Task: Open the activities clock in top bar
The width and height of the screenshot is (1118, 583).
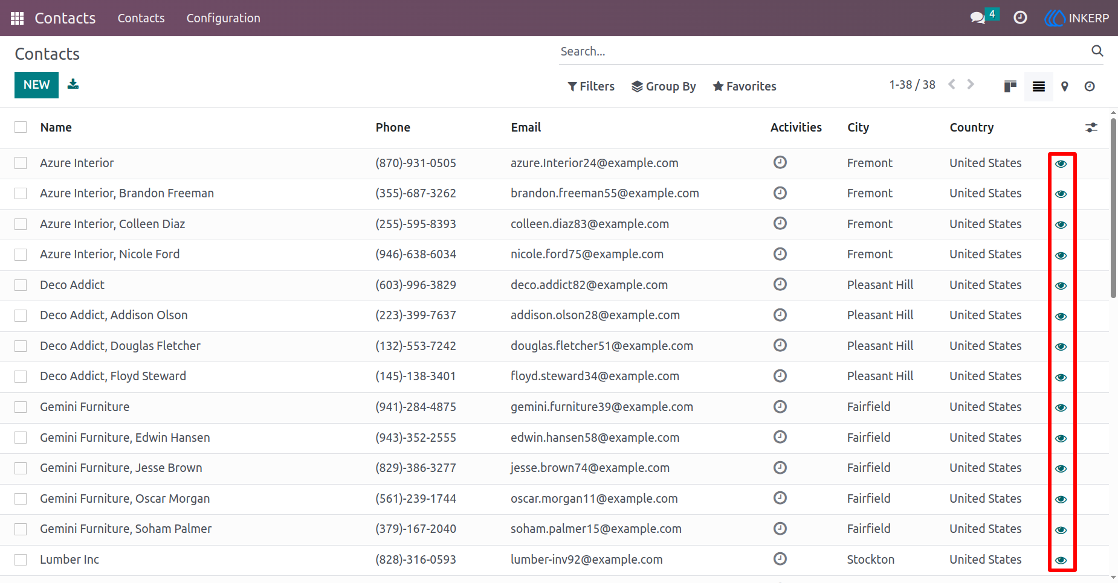Action: point(1020,18)
